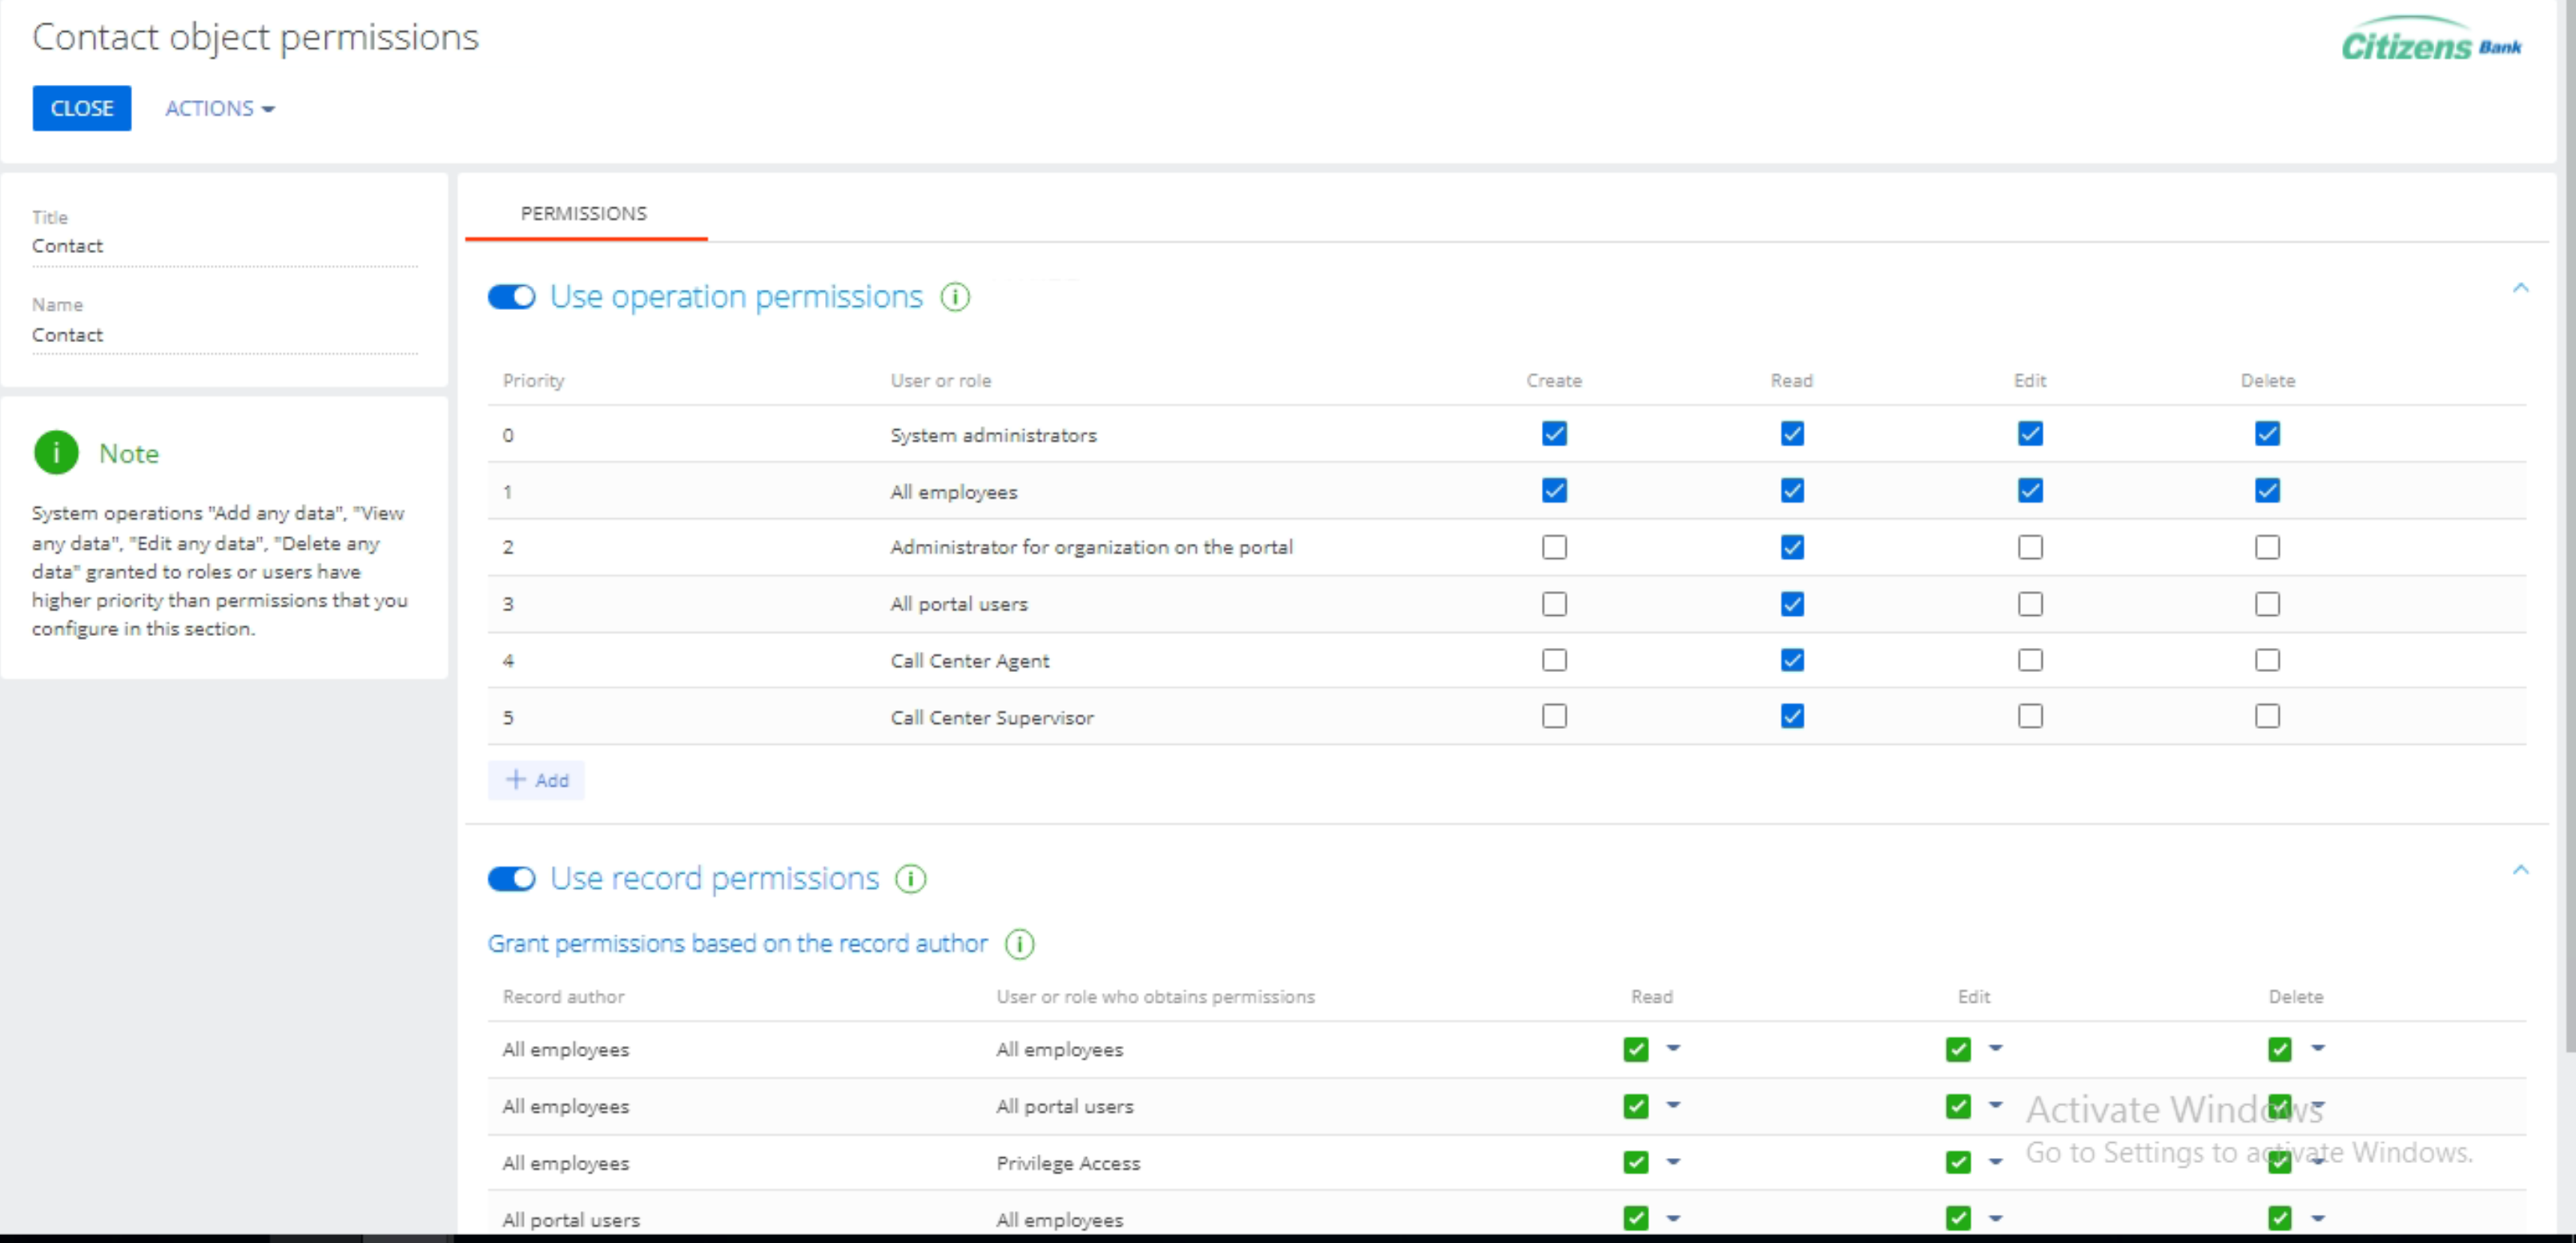Image resolution: width=2576 pixels, height=1243 pixels.
Task: Select Administrator for organization on the portal role
Action: 1091,547
